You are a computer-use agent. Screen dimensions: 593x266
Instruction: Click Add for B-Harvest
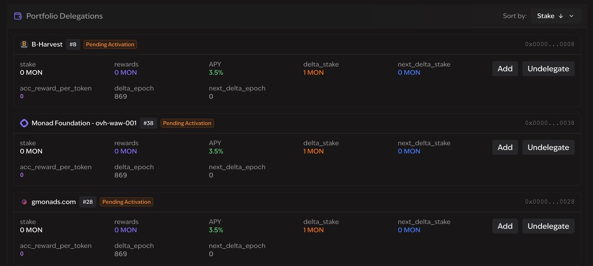coord(505,69)
